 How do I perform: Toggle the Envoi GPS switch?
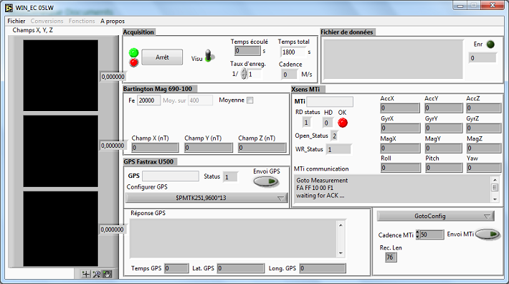pos(266,181)
